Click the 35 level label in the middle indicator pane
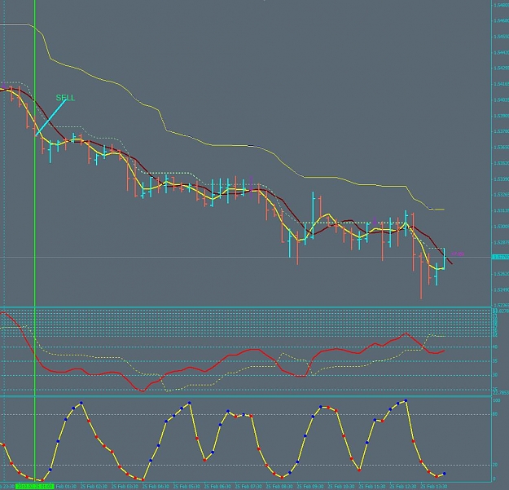Image resolution: width=509 pixels, height=490 pixels. coord(495,361)
